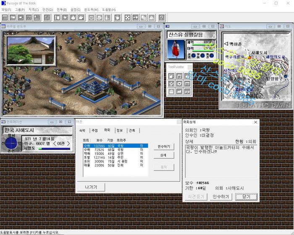Click the four-point star toolbar icon
This screenshot has height=235, width=294.
click(x=65, y=18)
